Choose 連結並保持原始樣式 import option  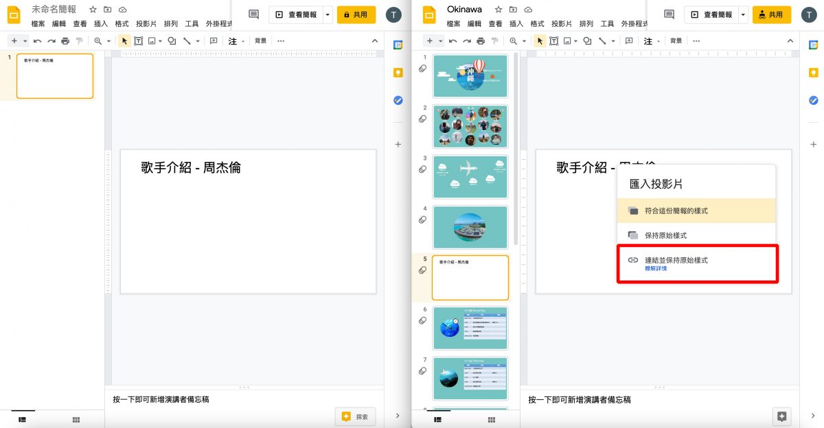[x=696, y=263]
